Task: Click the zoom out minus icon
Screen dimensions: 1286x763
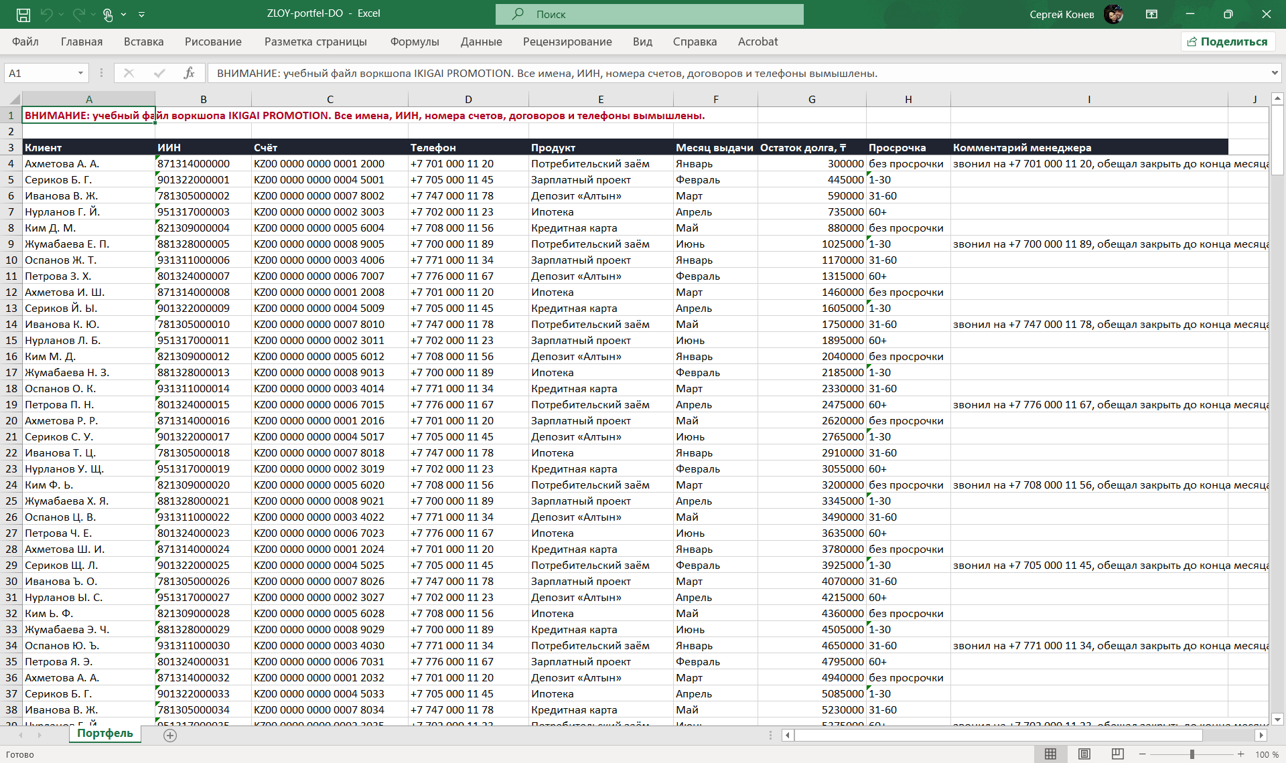Action: coord(1143,754)
